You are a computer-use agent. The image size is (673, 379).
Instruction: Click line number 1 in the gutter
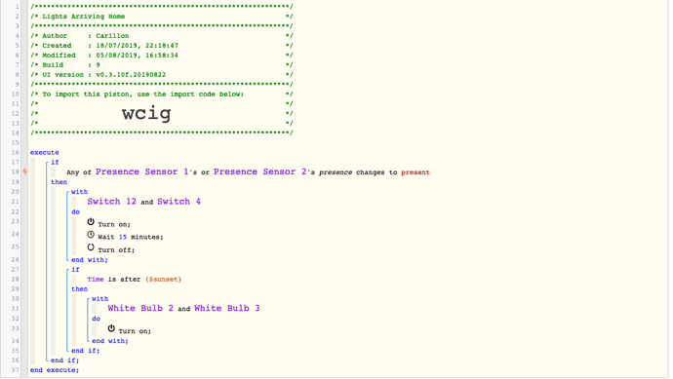(x=18, y=7)
